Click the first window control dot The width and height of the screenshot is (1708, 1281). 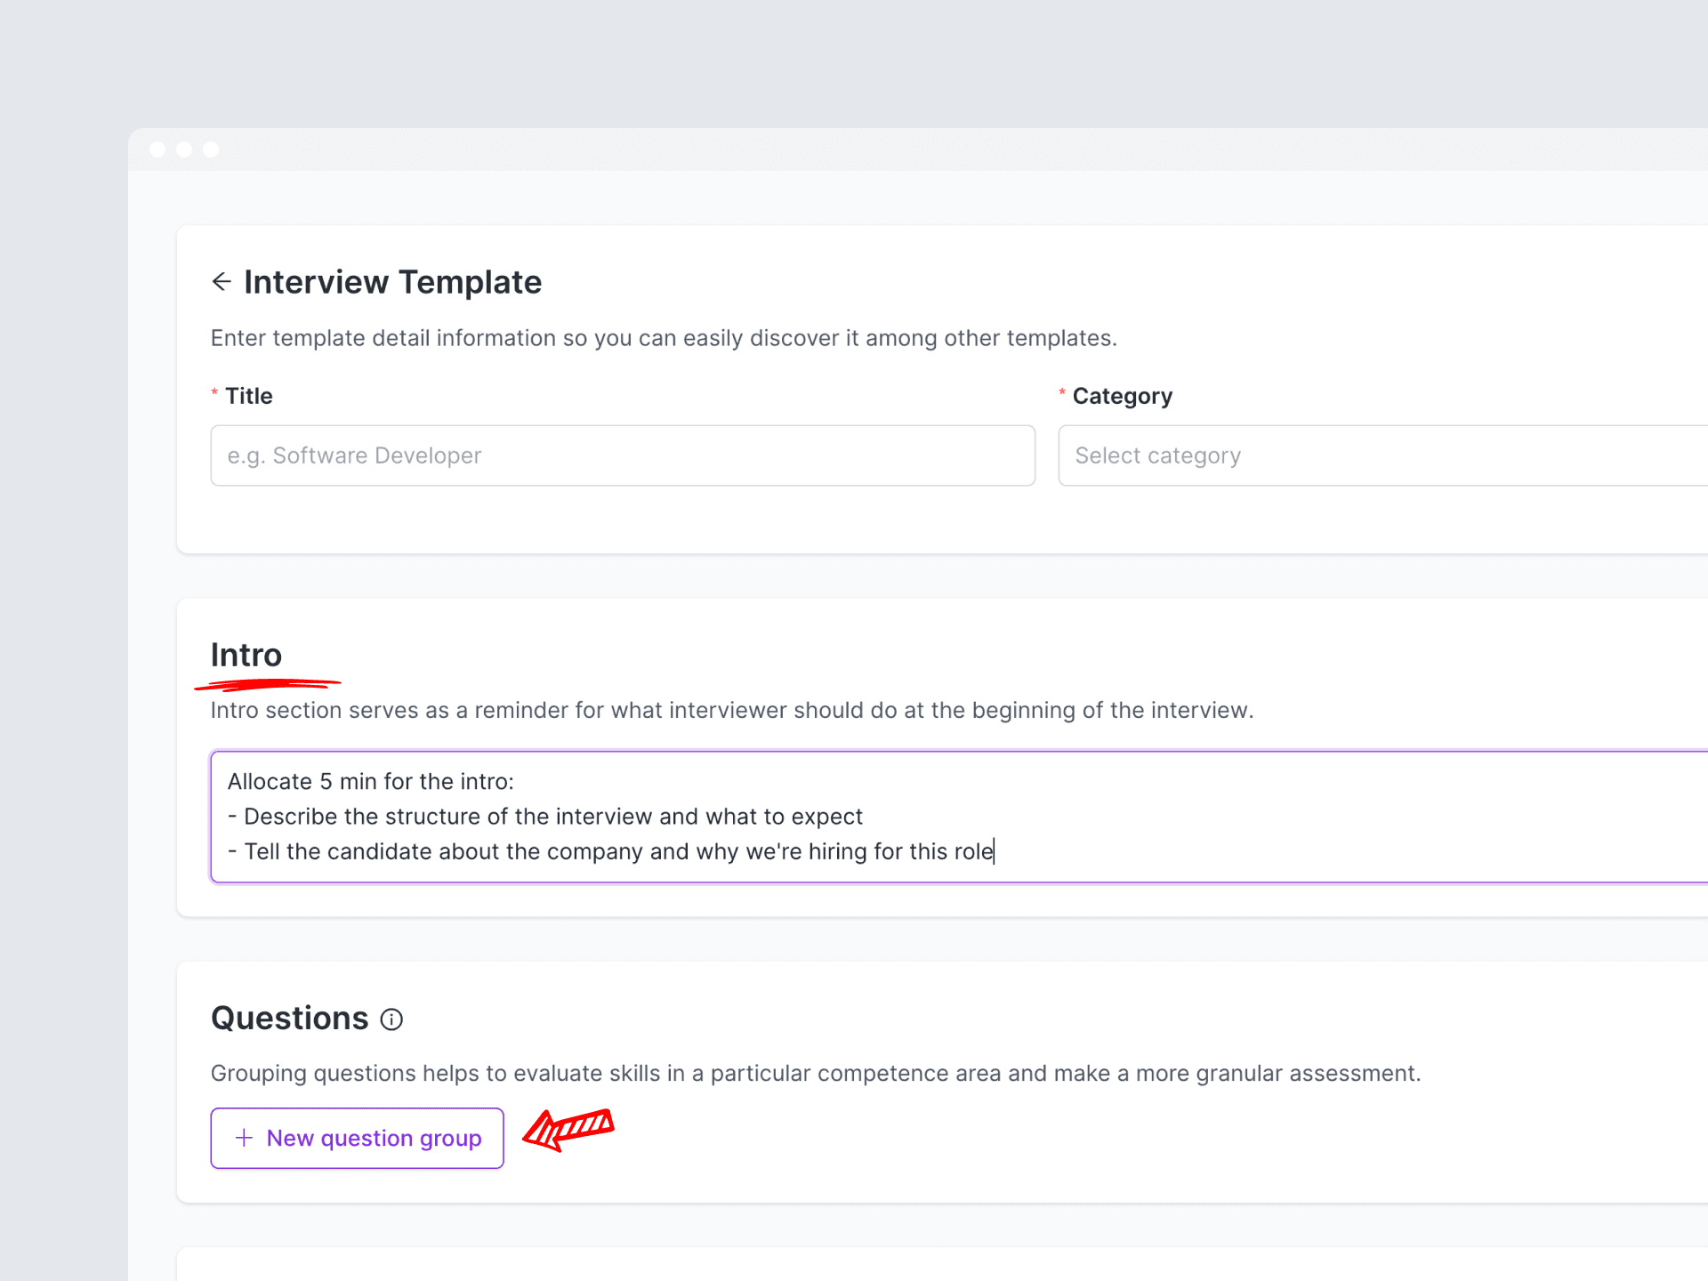pos(157,149)
